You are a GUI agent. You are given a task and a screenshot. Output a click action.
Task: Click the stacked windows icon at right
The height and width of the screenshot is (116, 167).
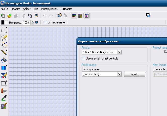[x=148, y=15]
